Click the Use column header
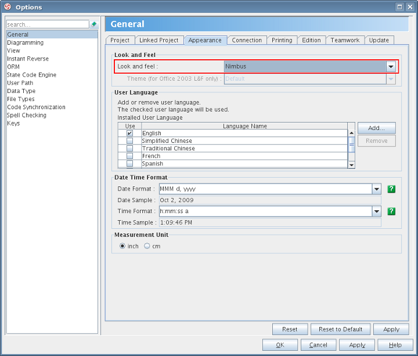This screenshot has height=356, width=418. coord(130,126)
